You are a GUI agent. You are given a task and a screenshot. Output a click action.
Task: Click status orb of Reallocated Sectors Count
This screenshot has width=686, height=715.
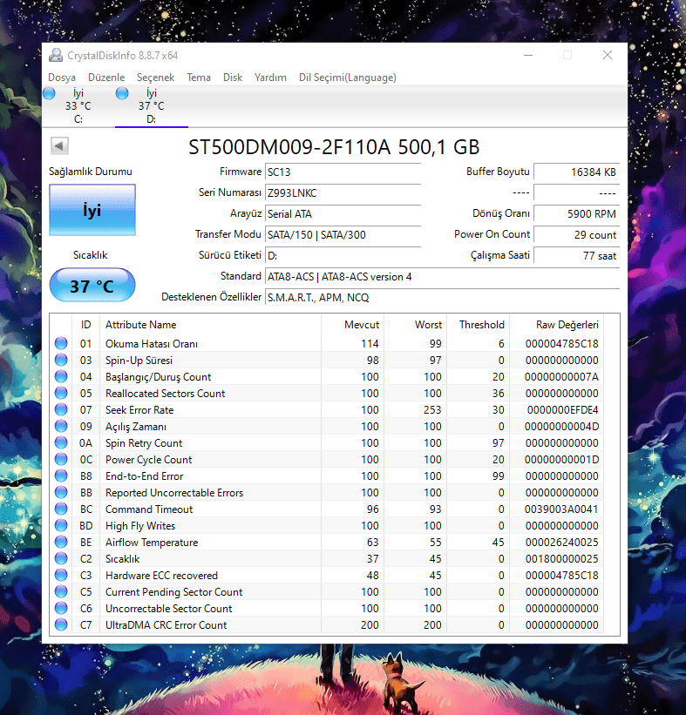click(61, 393)
